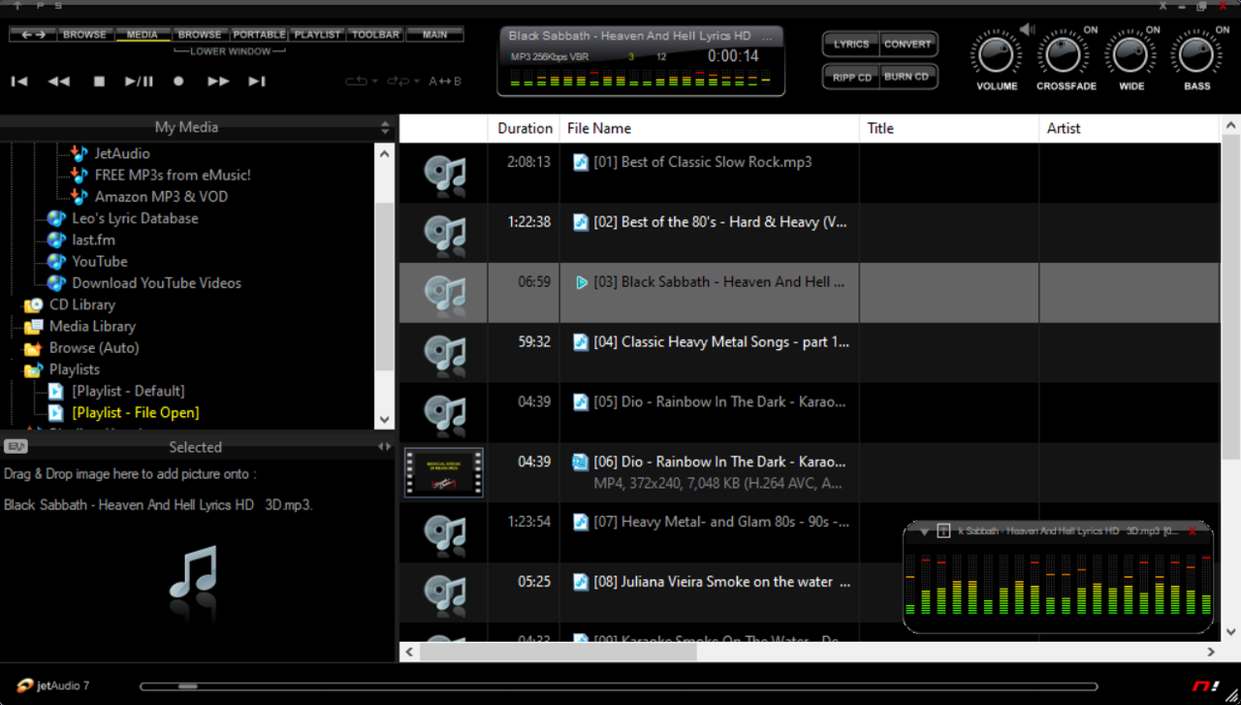Screen dimensions: 1241x705
Task: Open last.fm in media tree
Action: pos(94,240)
